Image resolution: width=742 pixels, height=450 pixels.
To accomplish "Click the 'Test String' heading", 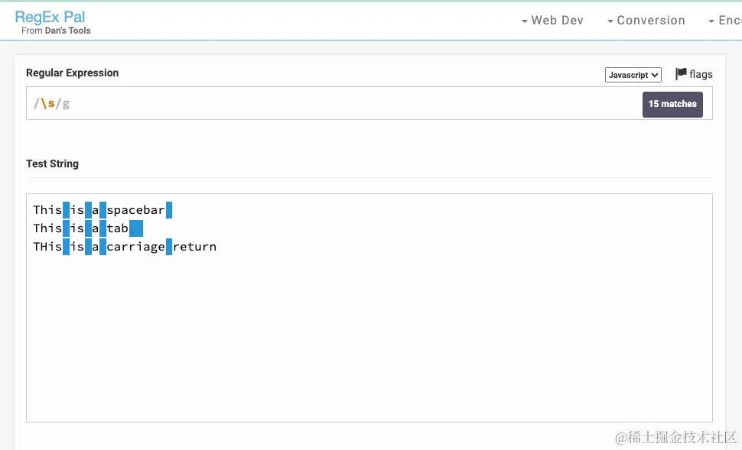I will [x=52, y=163].
